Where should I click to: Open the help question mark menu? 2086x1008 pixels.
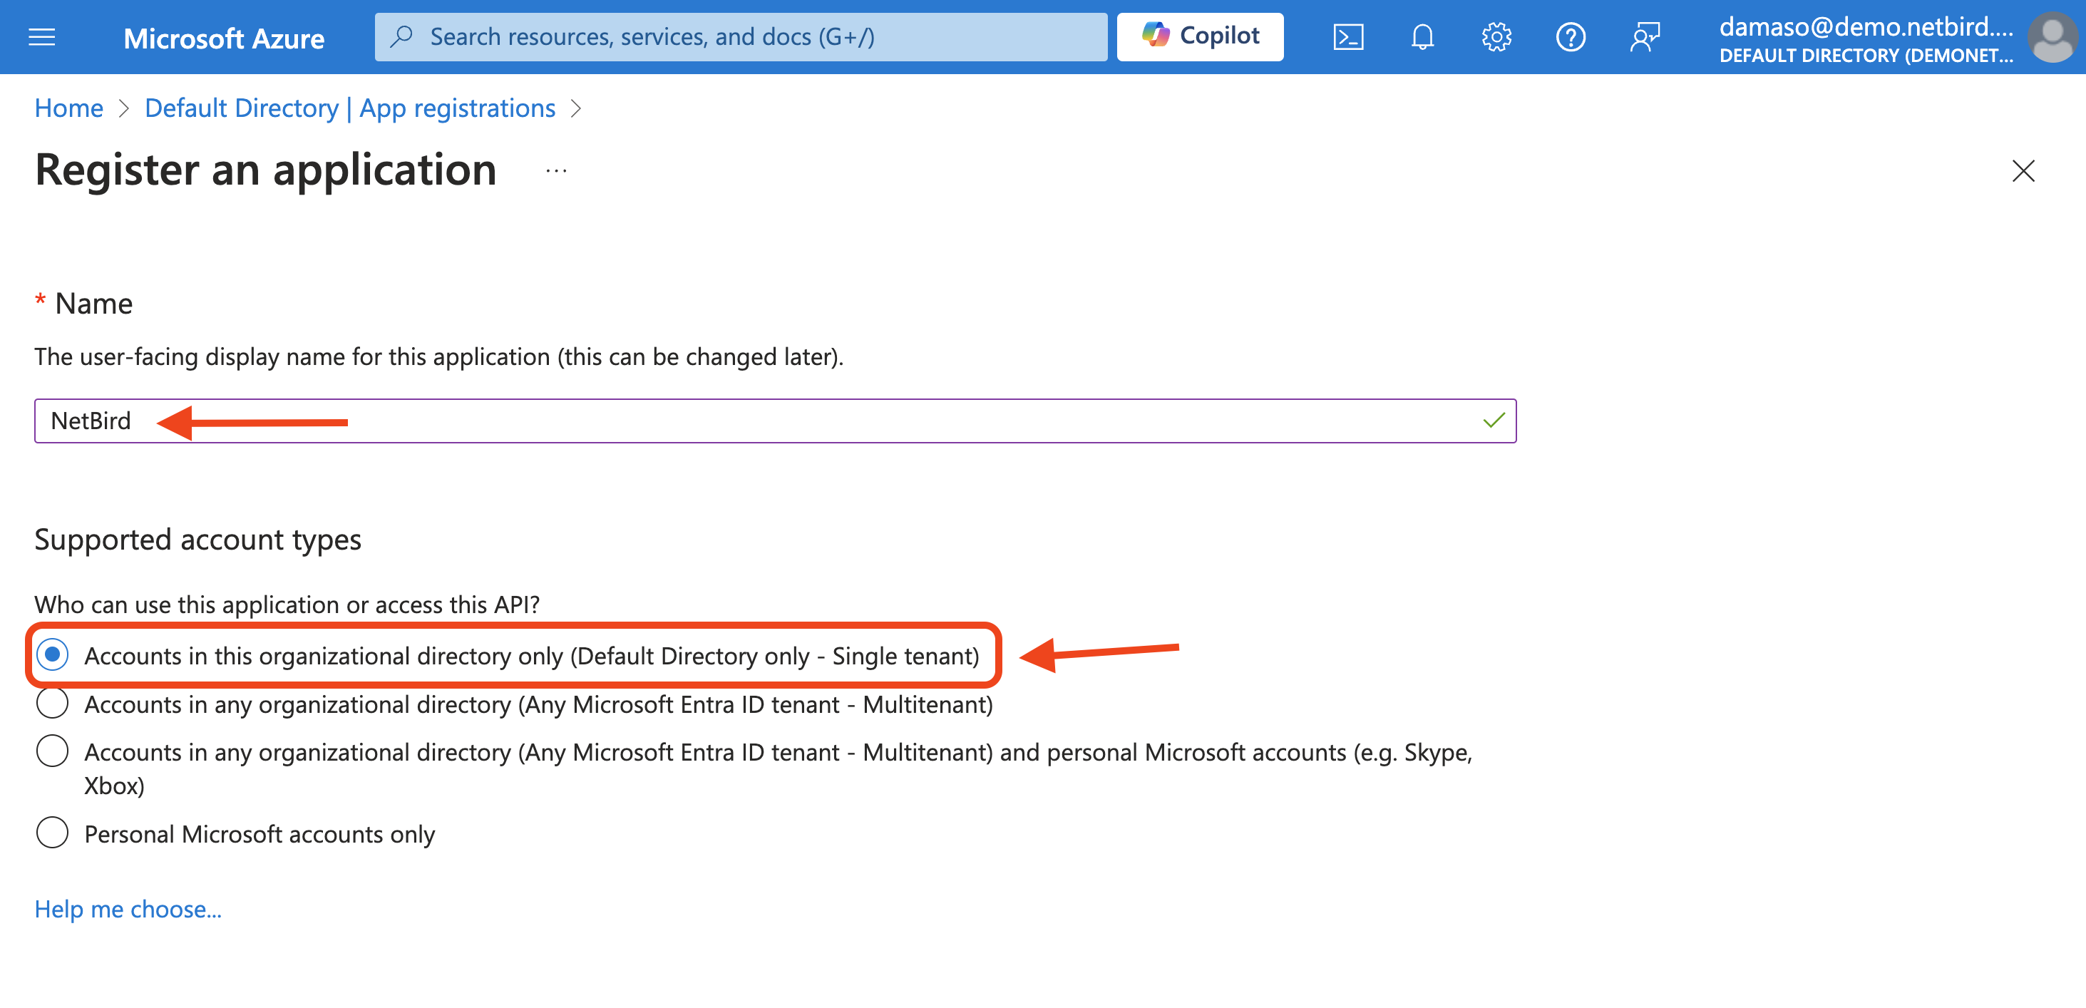tap(1571, 36)
